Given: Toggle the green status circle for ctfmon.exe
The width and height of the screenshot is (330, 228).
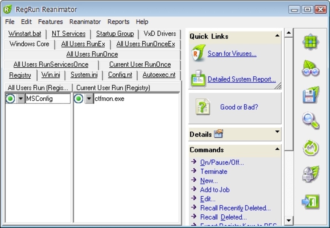Looking at the screenshot, I should click(79, 98).
